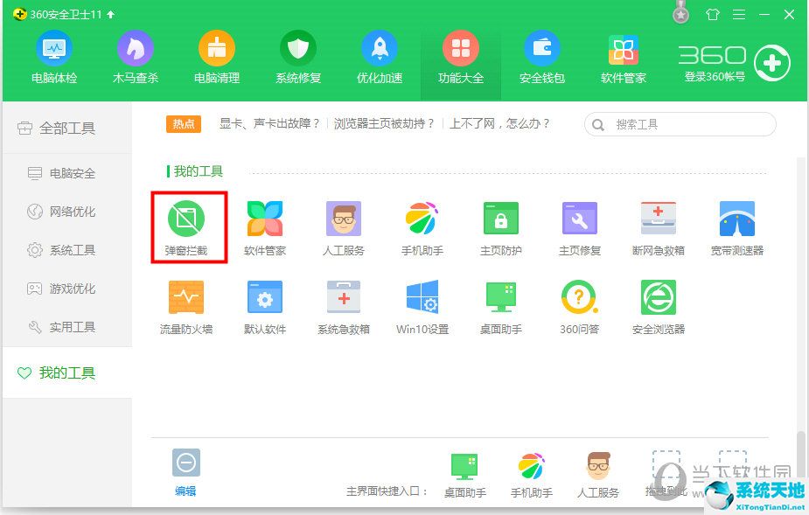Open 桌面助手 shortcut in bottom bar

[465, 476]
